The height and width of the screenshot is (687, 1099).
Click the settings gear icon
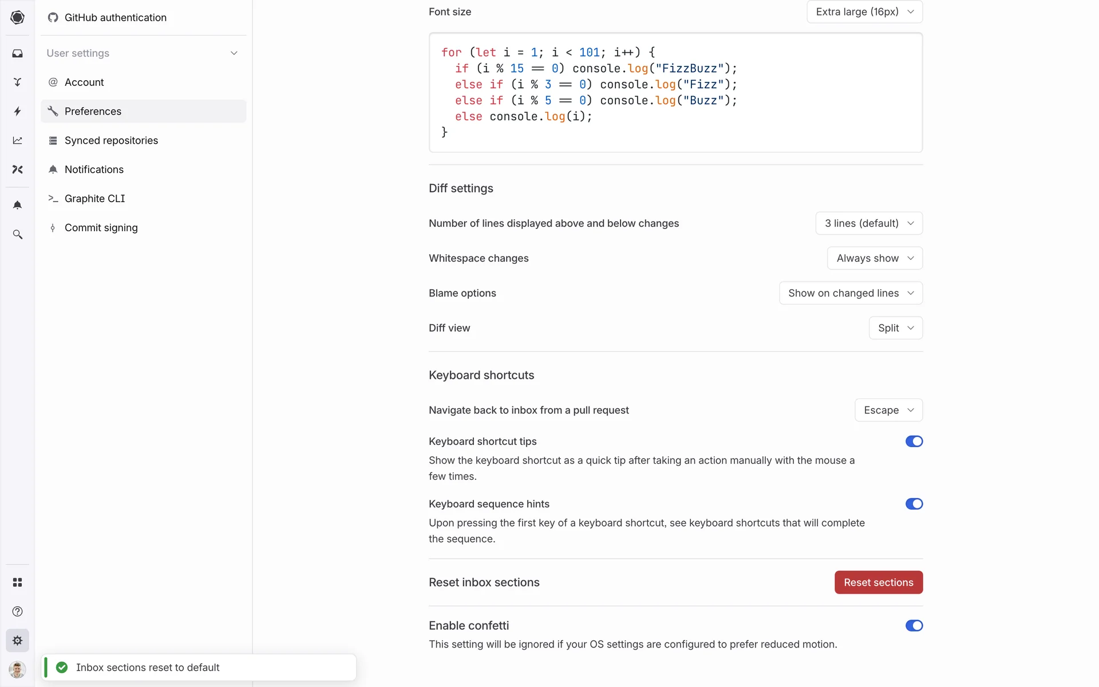17,641
